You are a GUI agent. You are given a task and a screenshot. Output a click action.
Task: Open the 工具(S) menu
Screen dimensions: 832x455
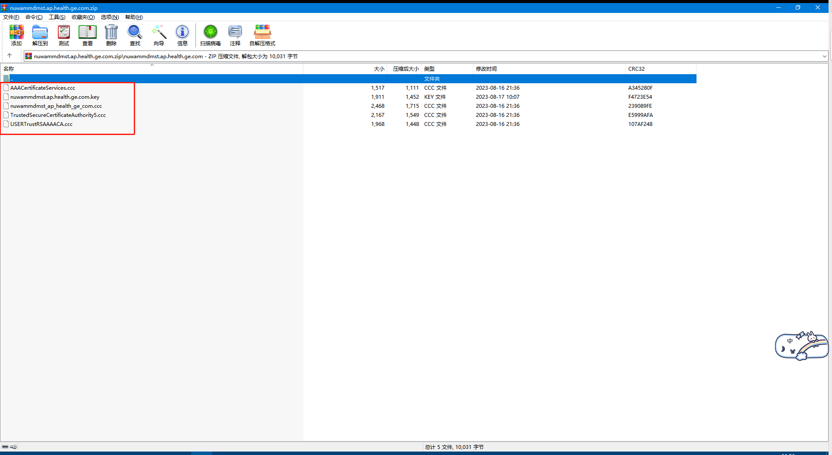(x=57, y=17)
